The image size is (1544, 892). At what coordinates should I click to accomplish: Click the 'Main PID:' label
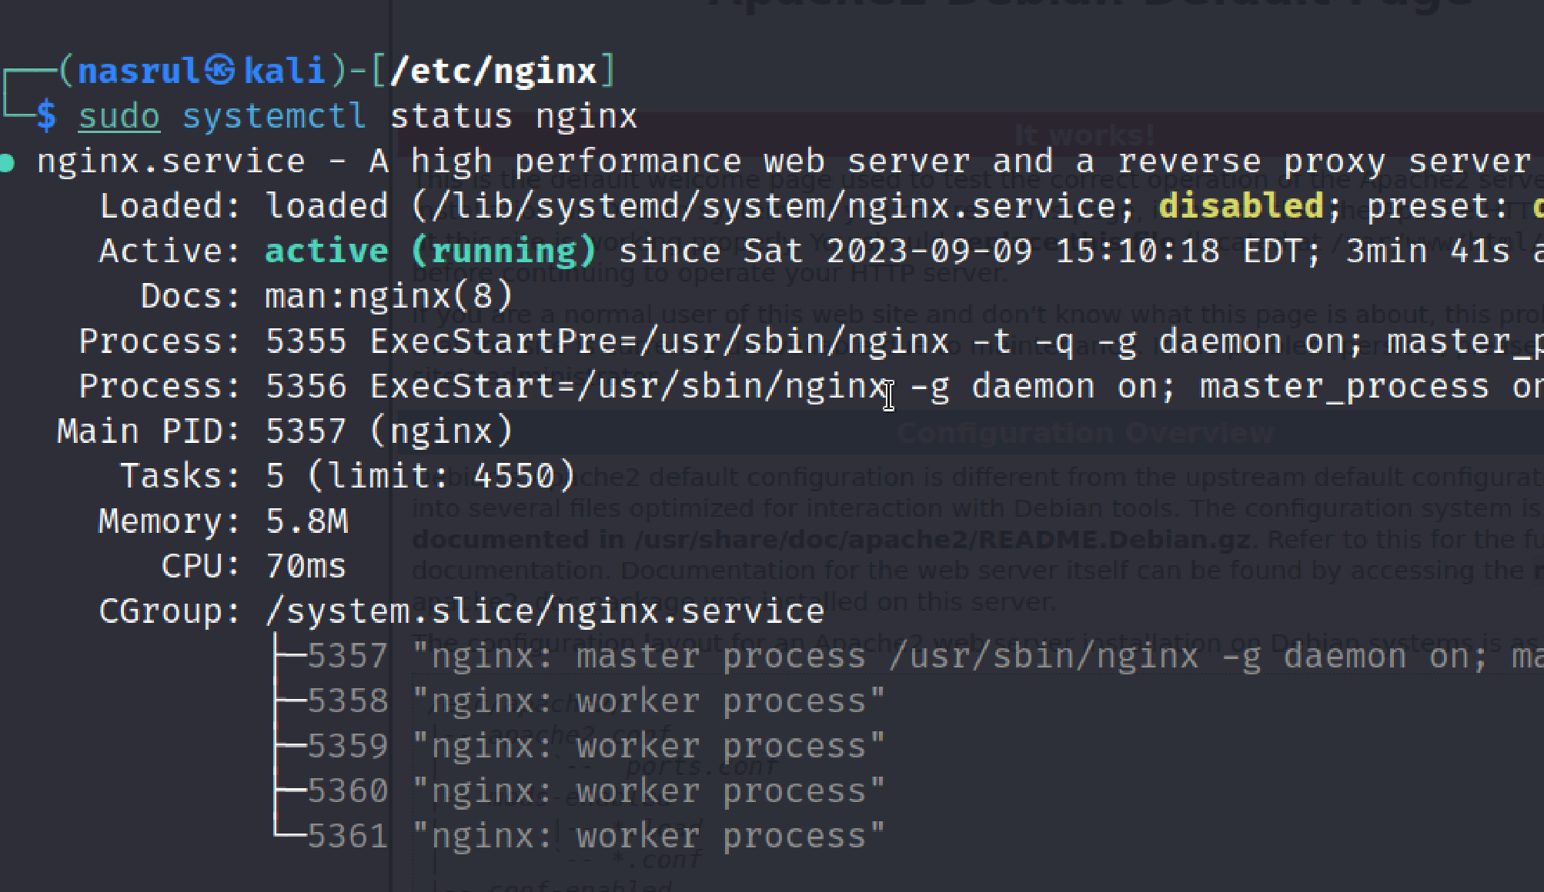pyautogui.click(x=149, y=431)
